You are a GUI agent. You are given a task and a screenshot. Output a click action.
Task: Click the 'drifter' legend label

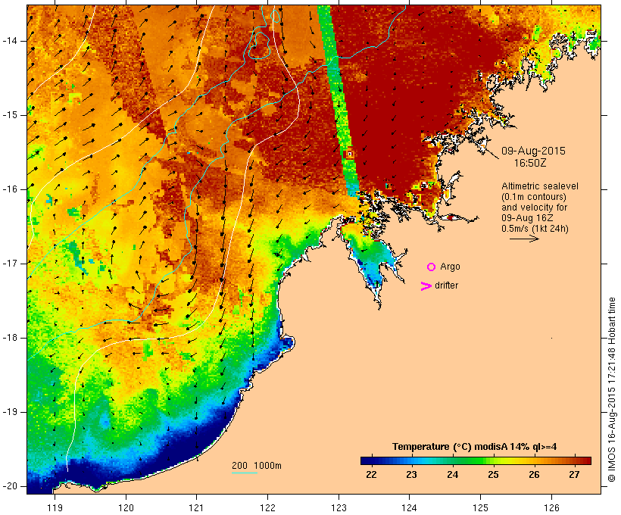446,286
